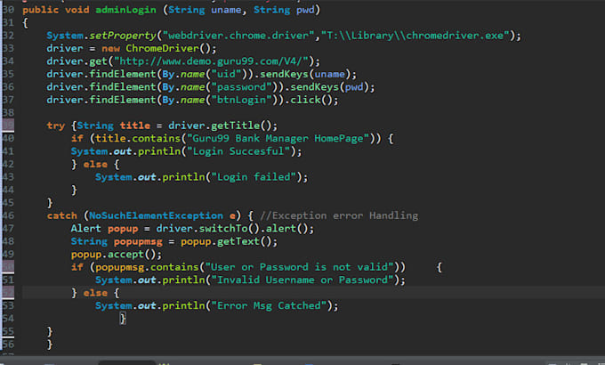This screenshot has width=605, height=365.
Task: Select the pwd parameter in the method signature
Action: (305, 10)
